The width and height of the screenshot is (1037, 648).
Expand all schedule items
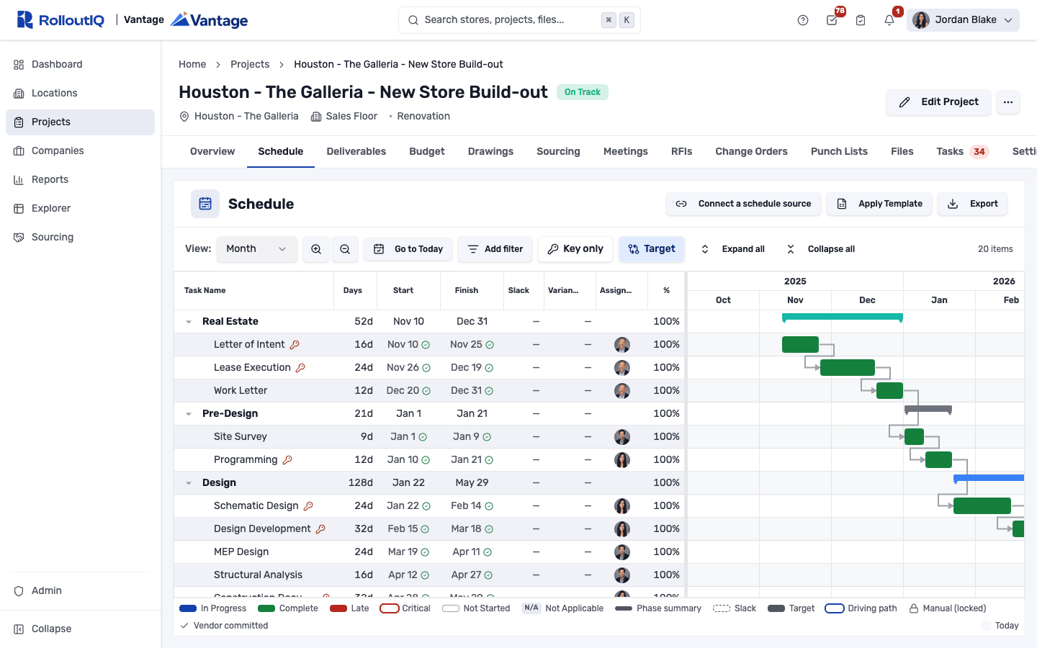(732, 249)
